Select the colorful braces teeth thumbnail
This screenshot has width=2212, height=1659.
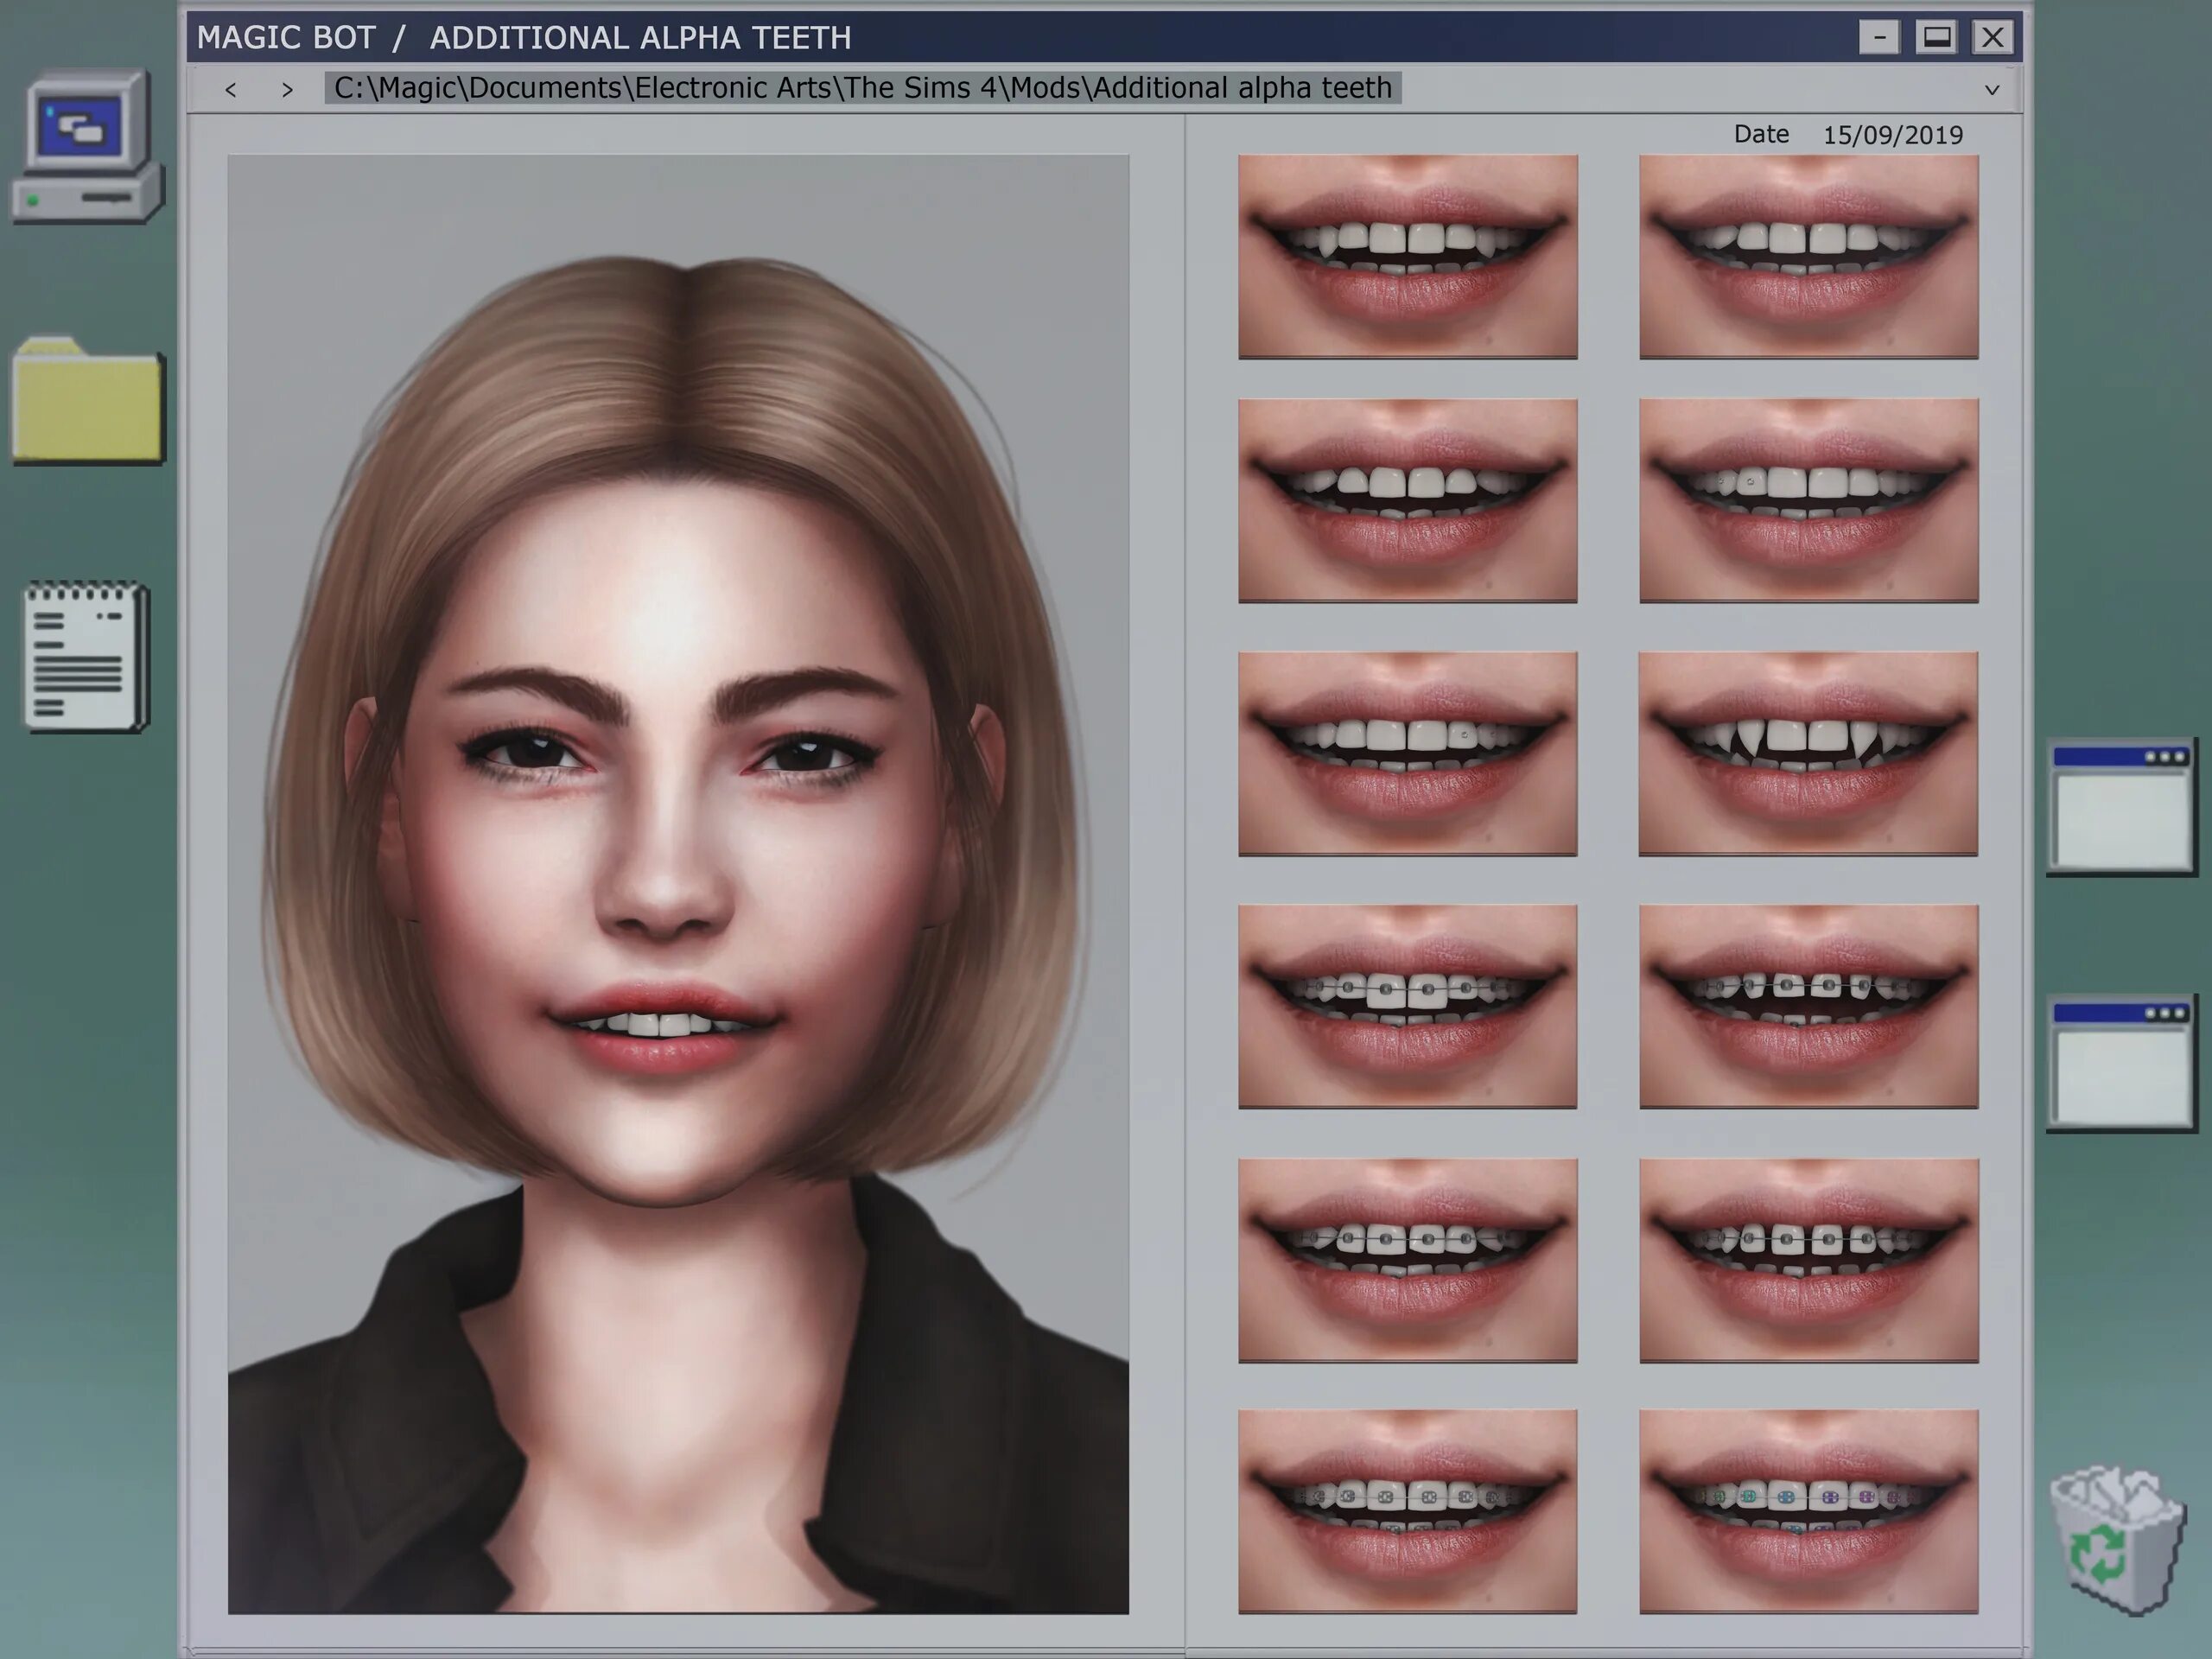(x=1808, y=1512)
